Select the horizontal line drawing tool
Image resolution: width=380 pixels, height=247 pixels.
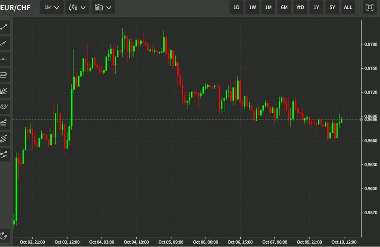(x=4, y=59)
